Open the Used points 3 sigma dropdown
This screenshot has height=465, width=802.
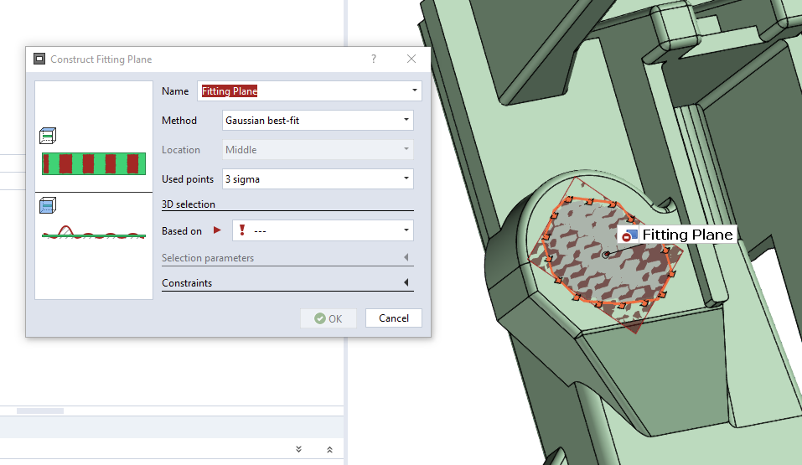point(406,178)
